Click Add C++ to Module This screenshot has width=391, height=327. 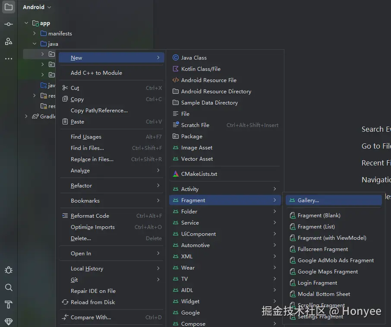[x=111, y=73]
